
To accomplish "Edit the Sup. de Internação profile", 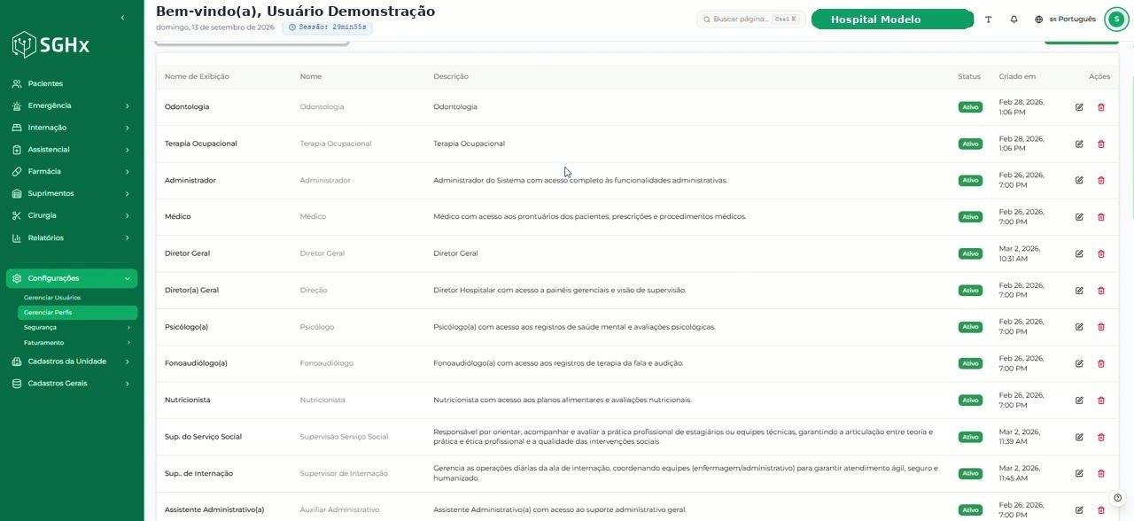I will [1079, 473].
